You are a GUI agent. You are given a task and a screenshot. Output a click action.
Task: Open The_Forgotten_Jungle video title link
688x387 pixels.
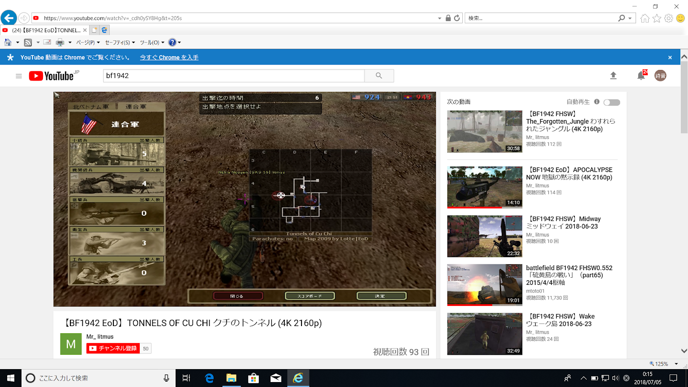pos(571,121)
